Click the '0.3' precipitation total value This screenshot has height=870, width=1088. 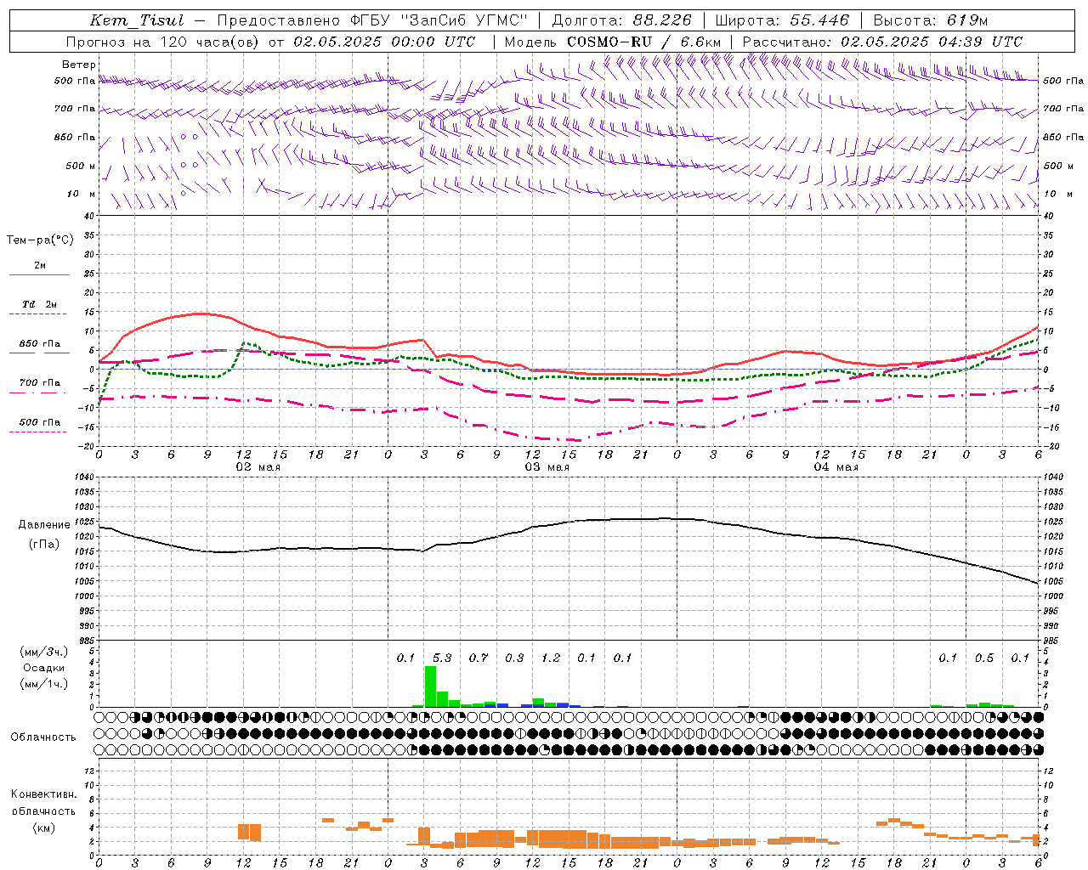(x=514, y=658)
